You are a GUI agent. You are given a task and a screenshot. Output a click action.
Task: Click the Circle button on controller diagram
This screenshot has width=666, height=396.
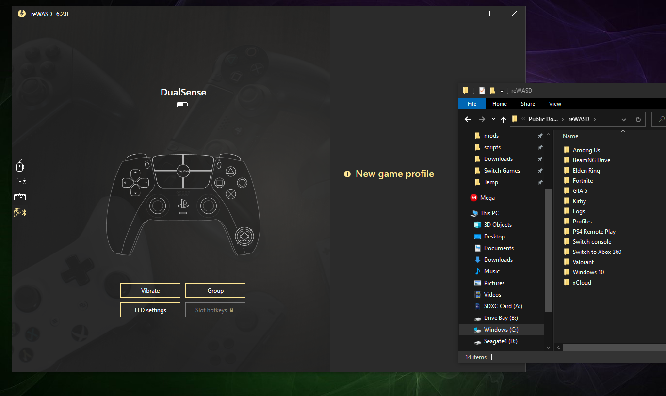pyautogui.click(x=242, y=183)
